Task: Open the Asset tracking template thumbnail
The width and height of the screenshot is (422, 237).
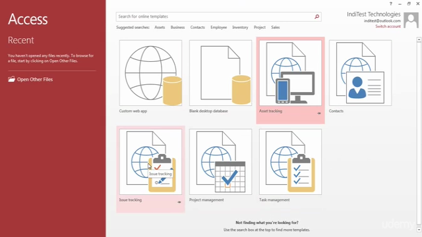Action: (x=290, y=73)
